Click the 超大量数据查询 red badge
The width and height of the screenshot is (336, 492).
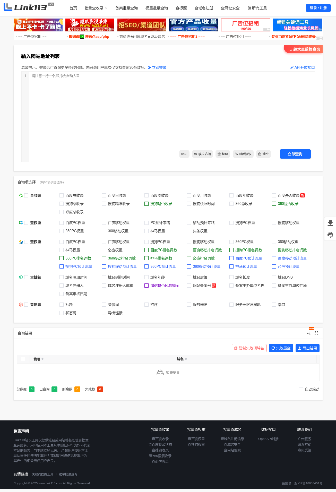304,49
